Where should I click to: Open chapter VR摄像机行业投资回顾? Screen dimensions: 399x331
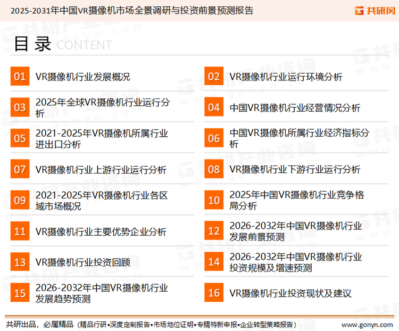(x=82, y=262)
